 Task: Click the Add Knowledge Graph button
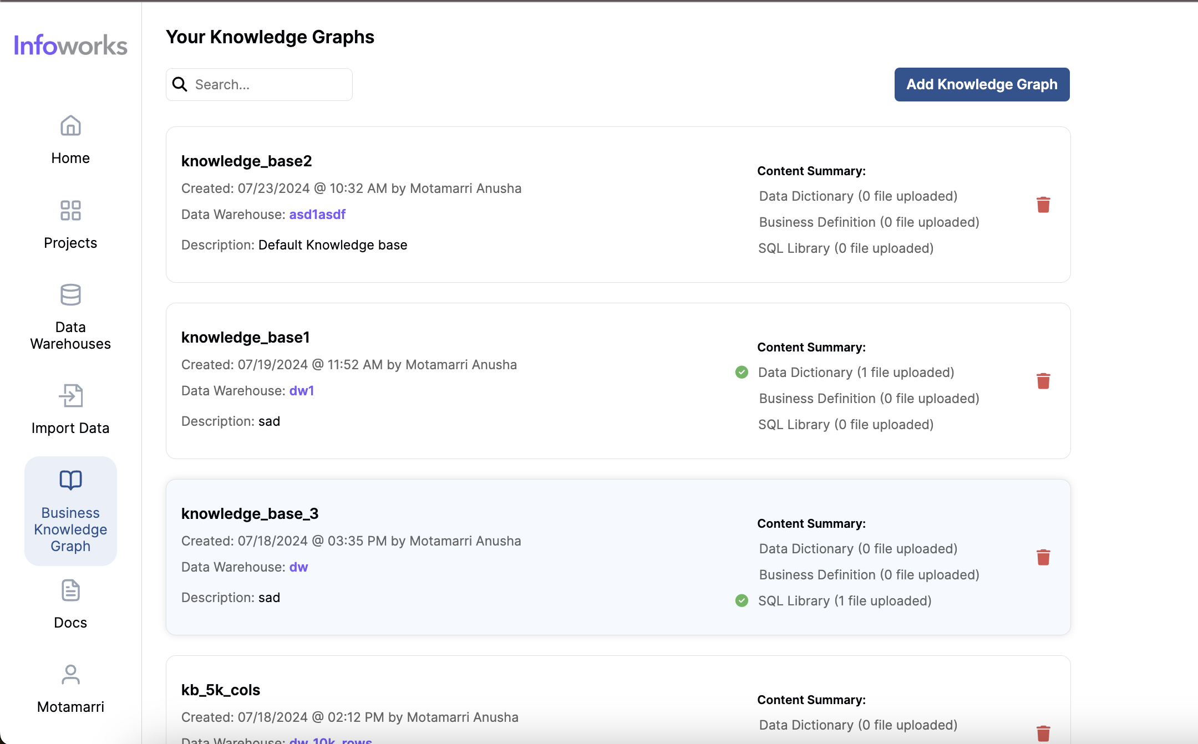click(x=982, y=84)
